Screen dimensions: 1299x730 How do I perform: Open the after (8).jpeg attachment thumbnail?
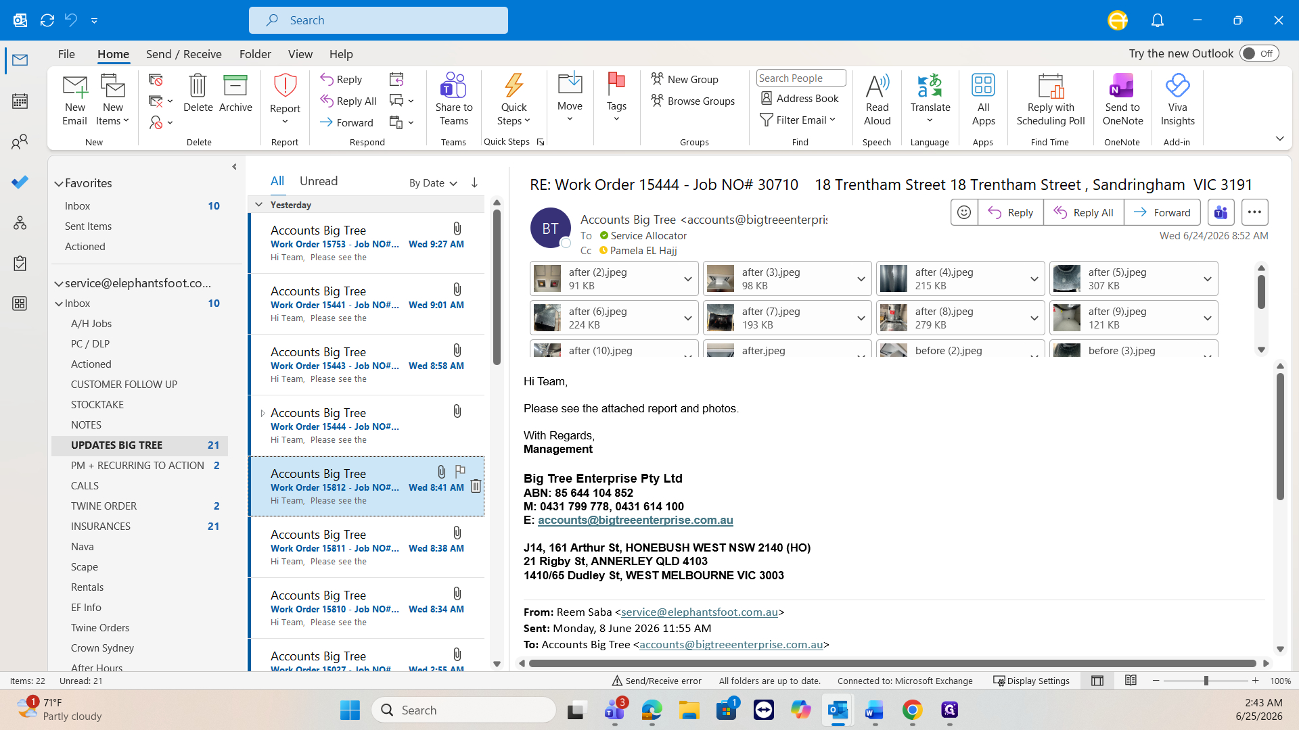(x=893, y=318)
